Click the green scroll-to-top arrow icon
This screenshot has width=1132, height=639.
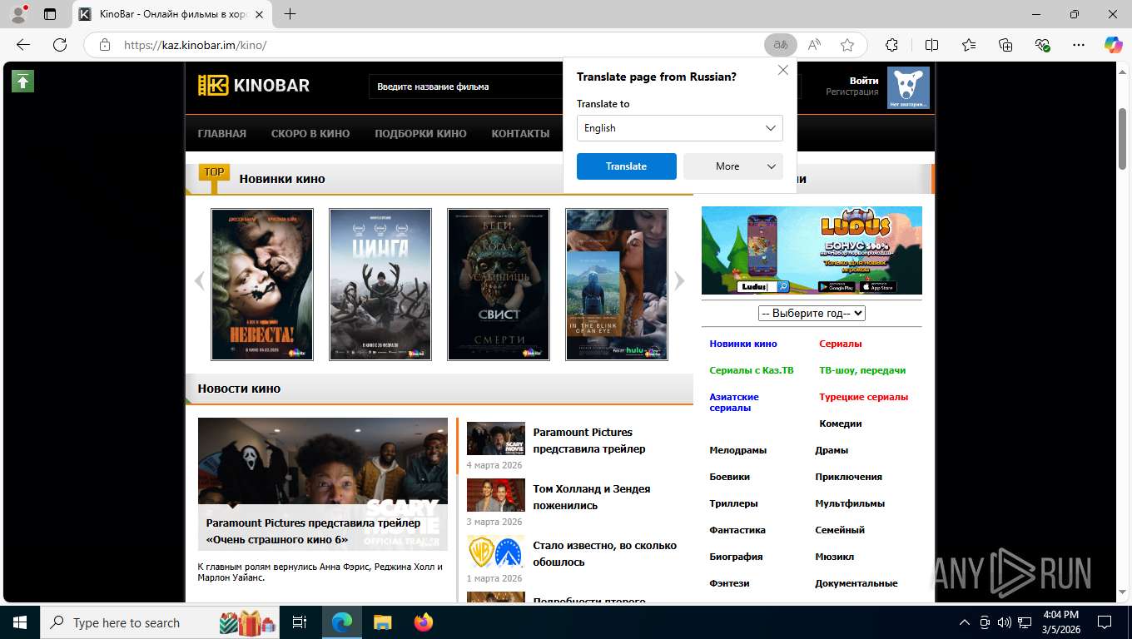[23, 81]
